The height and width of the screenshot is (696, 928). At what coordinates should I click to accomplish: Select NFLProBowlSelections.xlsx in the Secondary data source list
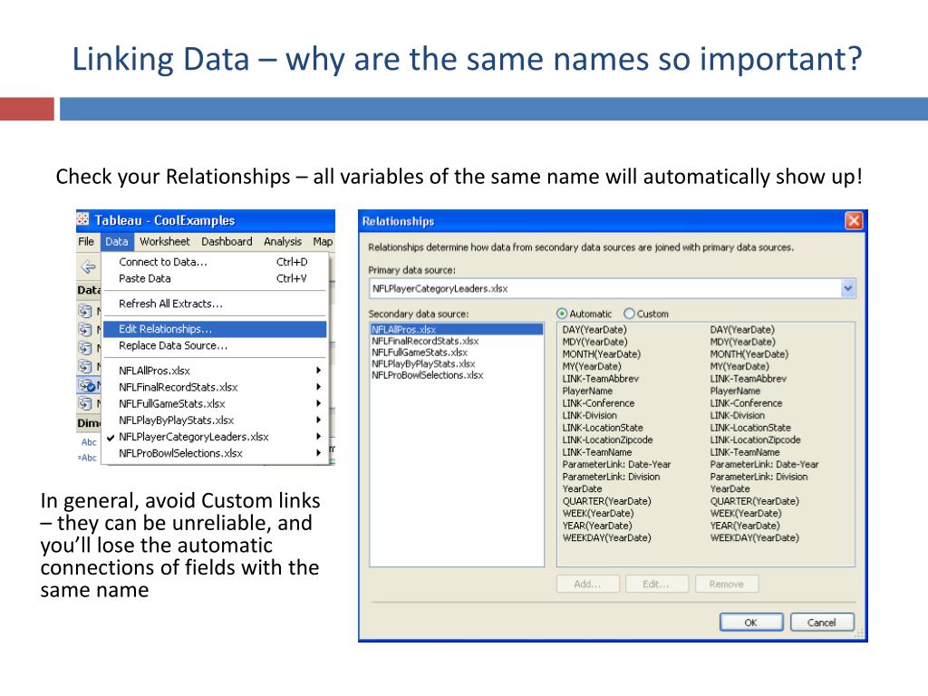coord(428,375)
